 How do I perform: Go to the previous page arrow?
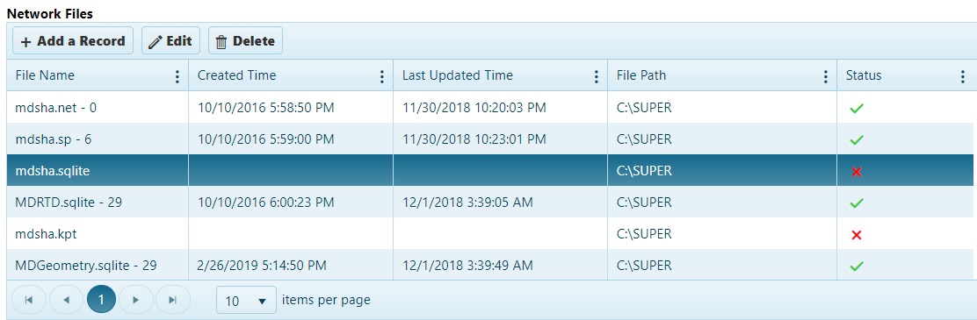pos(66,300)
